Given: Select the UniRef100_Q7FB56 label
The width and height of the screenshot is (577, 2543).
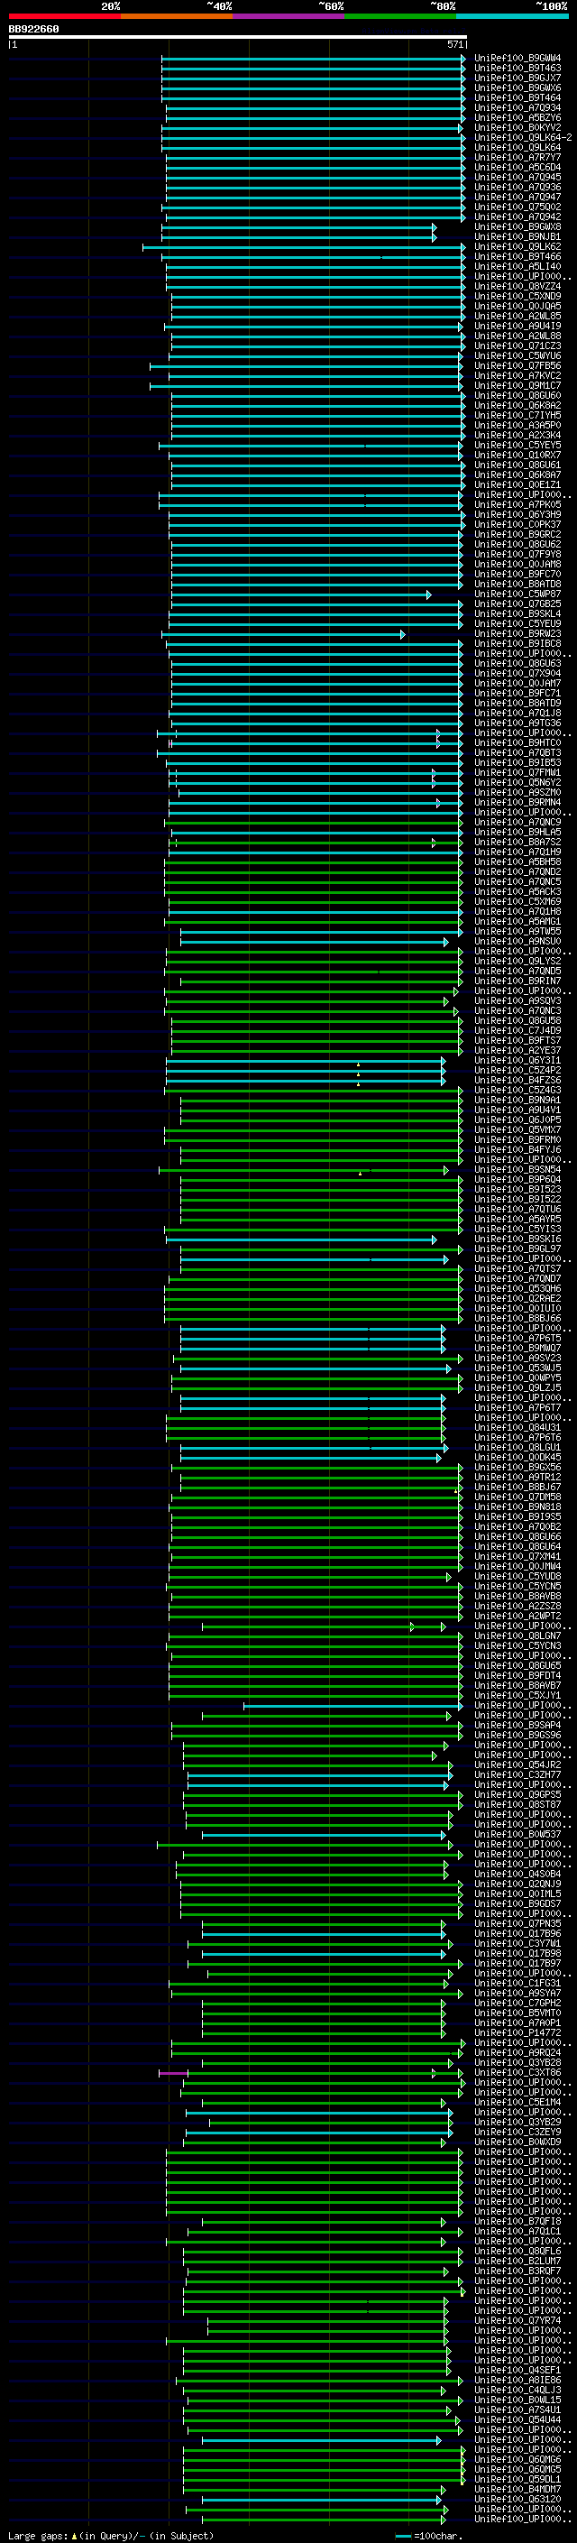Looking at the screenshot, I should coord(517,366).
